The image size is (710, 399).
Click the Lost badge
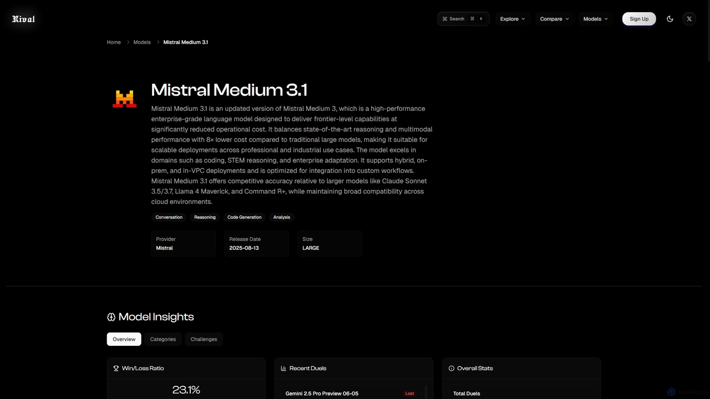coord(409,393)
